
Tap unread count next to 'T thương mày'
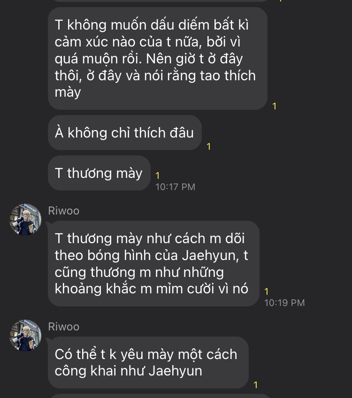157,176
